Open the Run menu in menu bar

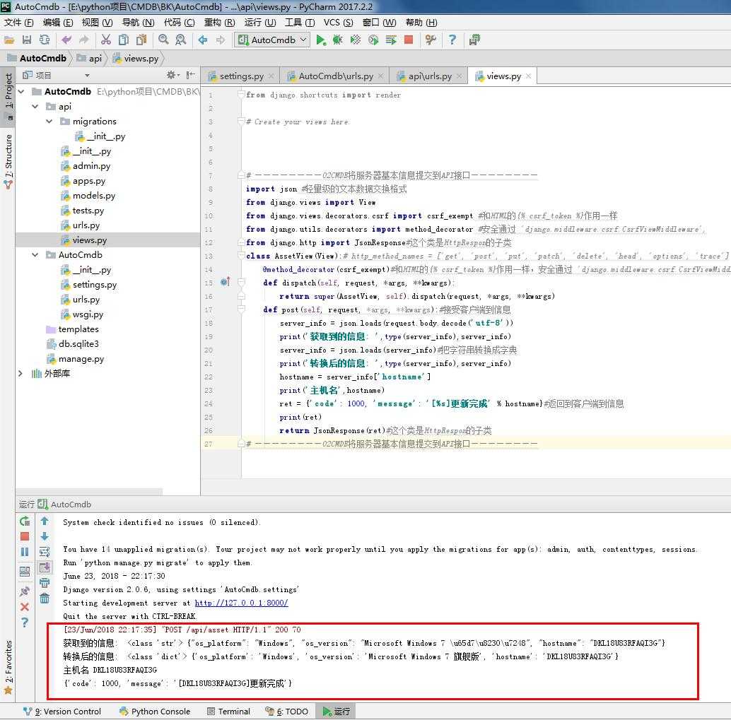[x=259, y=23]
